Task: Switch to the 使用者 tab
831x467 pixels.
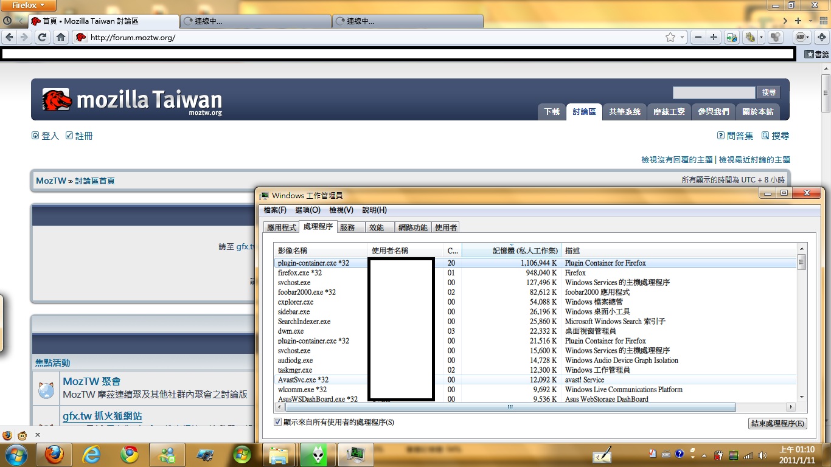Action: click(446, 227)
